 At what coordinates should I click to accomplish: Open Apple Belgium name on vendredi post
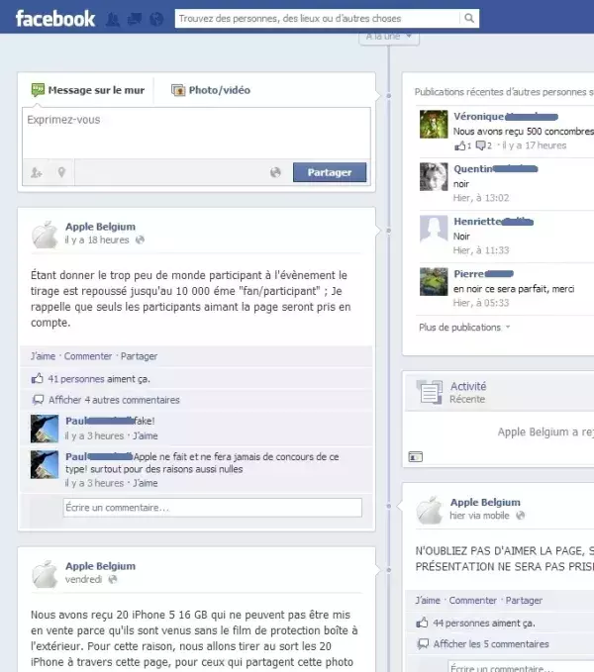(x=100, y=566)
